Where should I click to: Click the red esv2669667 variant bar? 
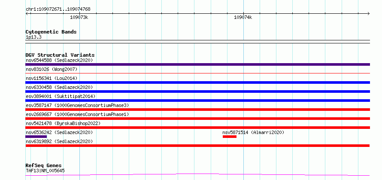[197, 119]
